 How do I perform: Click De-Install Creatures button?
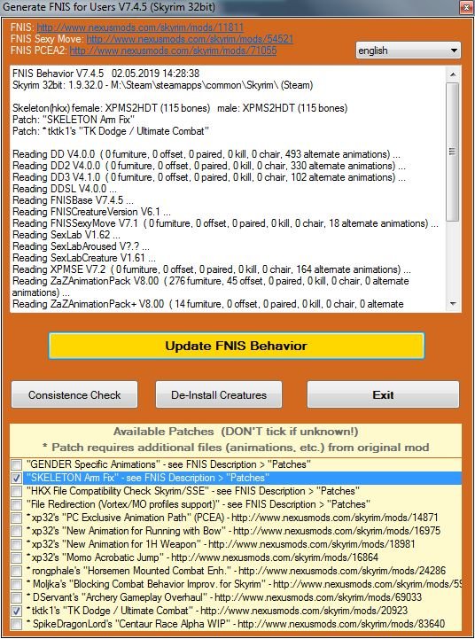coord(219,394)
